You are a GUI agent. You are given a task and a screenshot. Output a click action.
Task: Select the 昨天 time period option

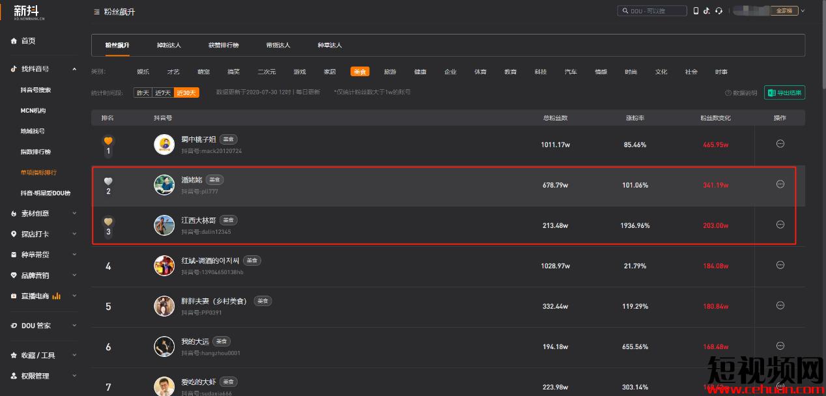click(142, 92)
